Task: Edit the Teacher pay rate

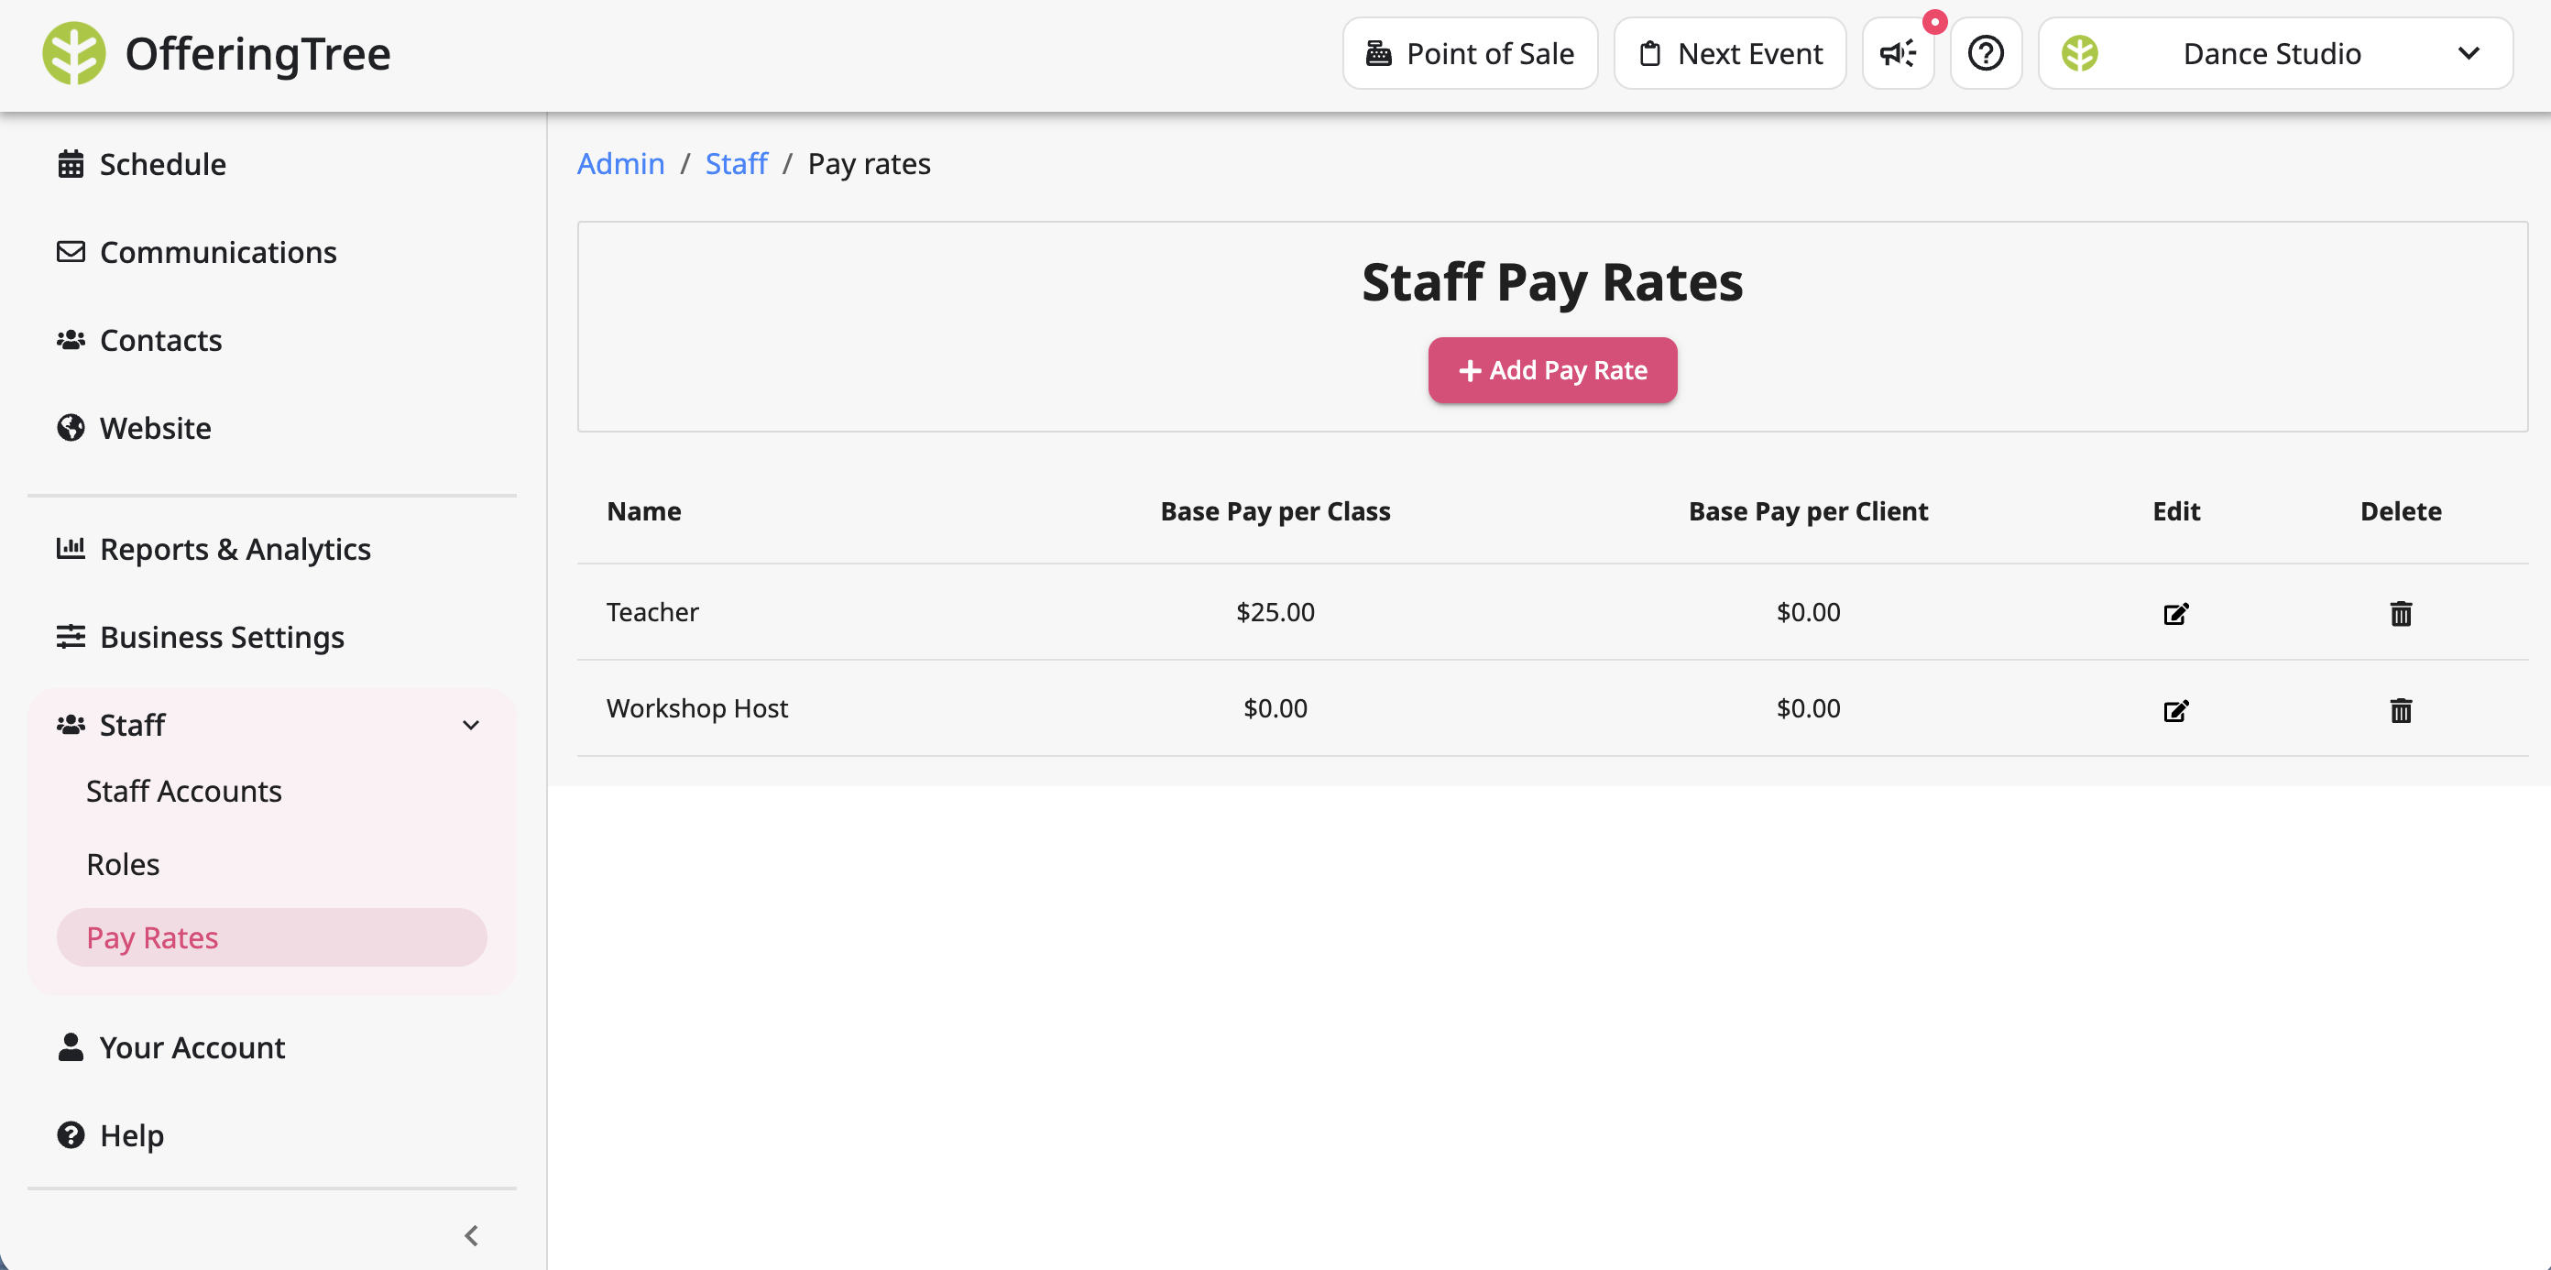Action: tap(2175, 614)
